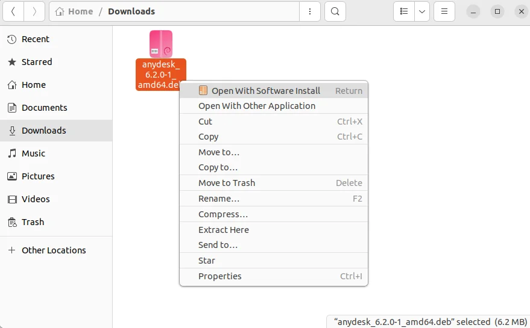Choose Copy to… in context menu
Viewport: 530px width, 328px height.
tap(274, 167)
